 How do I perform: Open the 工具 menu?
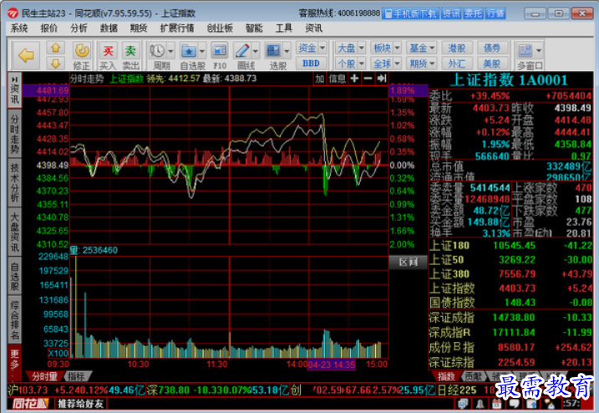(x=284, y=28)
